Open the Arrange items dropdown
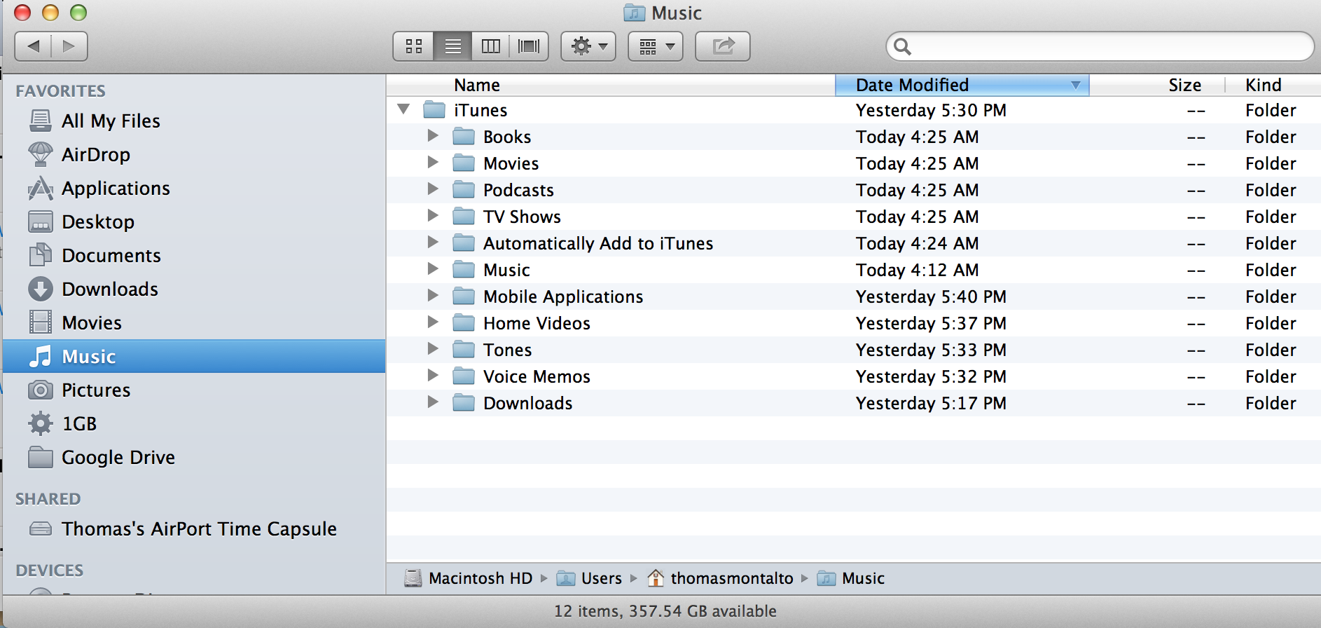Image resolution: width=1321 pixels, height=628 pixels. [x=656, y=46]
